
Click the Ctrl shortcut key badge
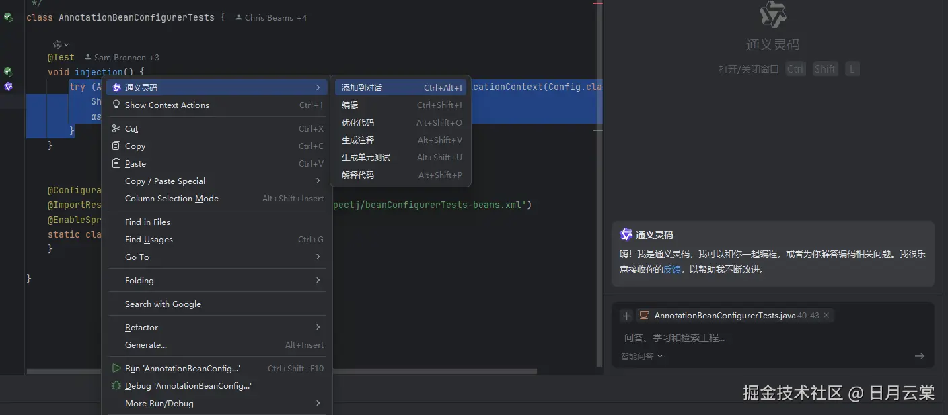[x=795, y=69]
